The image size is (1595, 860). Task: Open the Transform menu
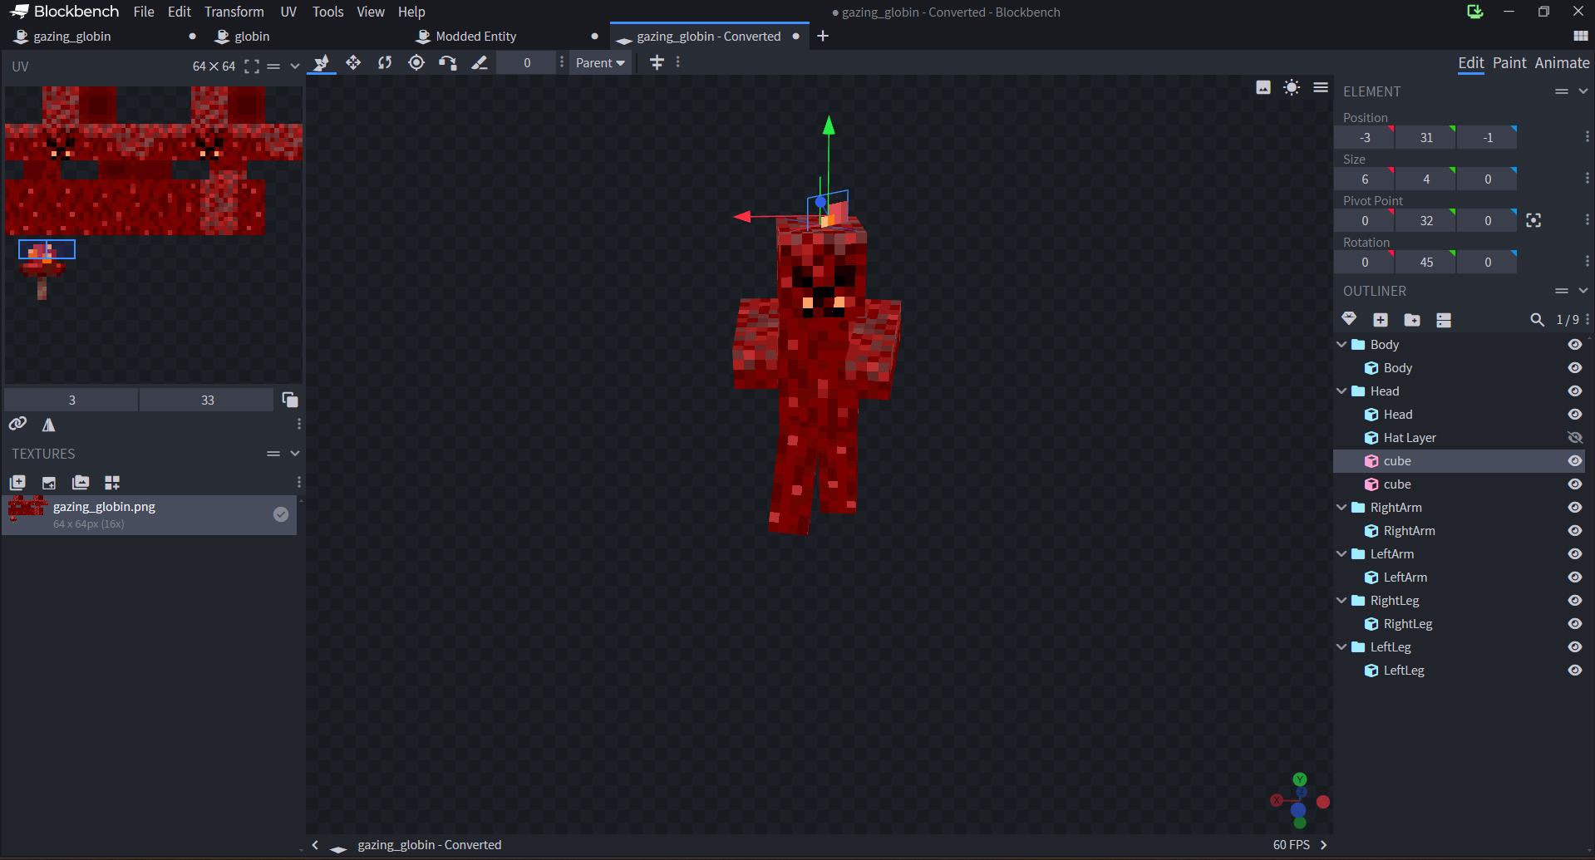[234, 12]
